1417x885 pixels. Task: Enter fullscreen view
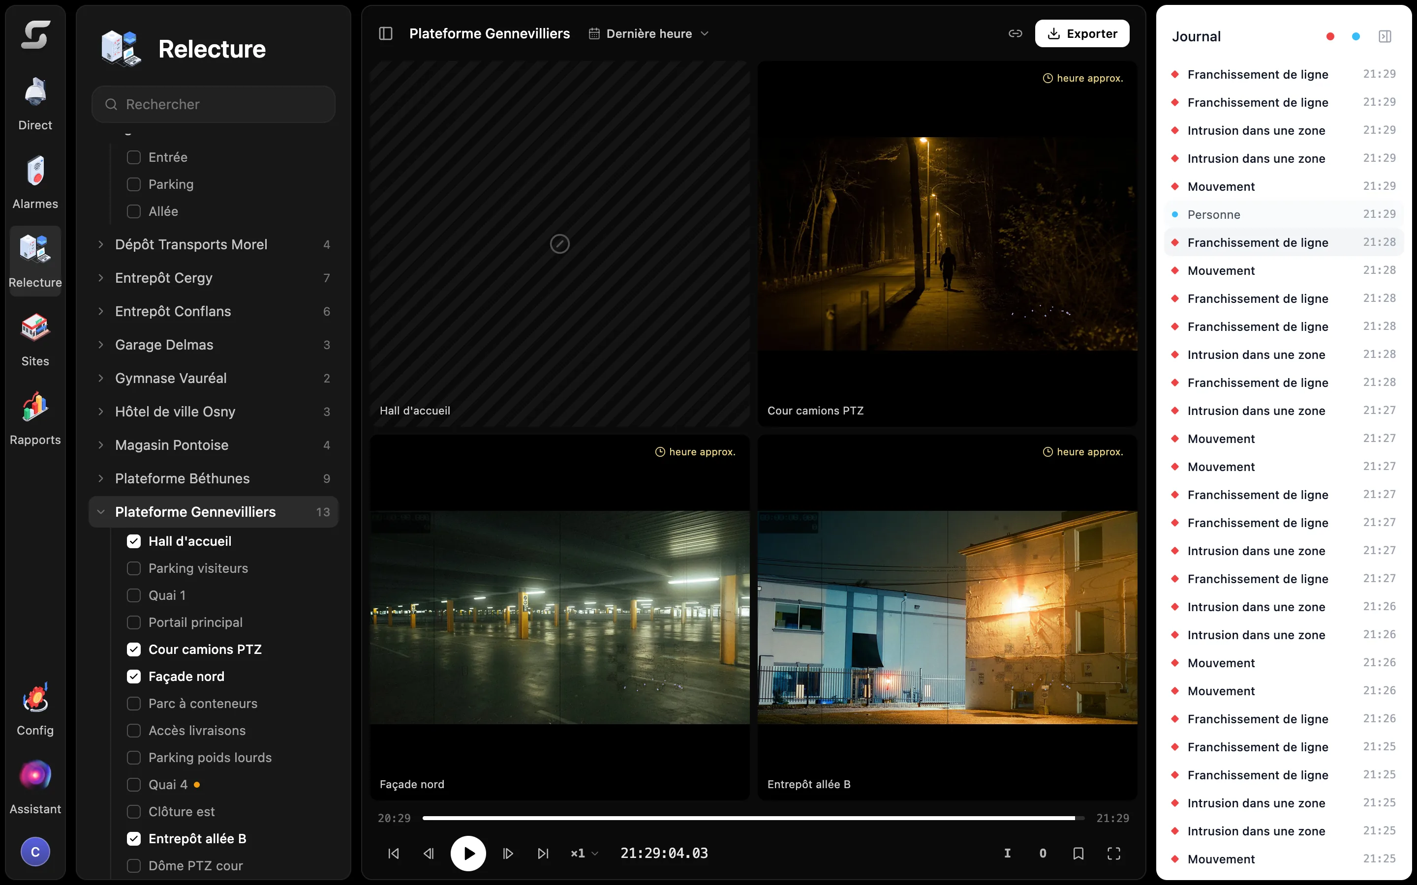tap(1114, 854)
